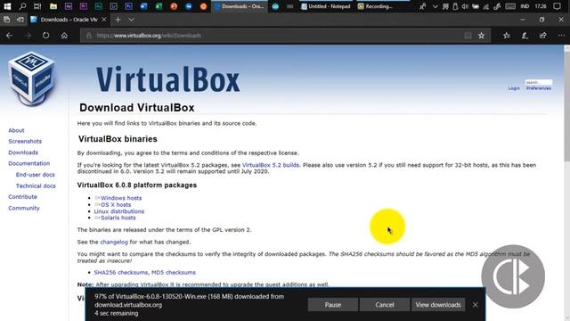Open the Preferences link

click(x=539, y=88)
